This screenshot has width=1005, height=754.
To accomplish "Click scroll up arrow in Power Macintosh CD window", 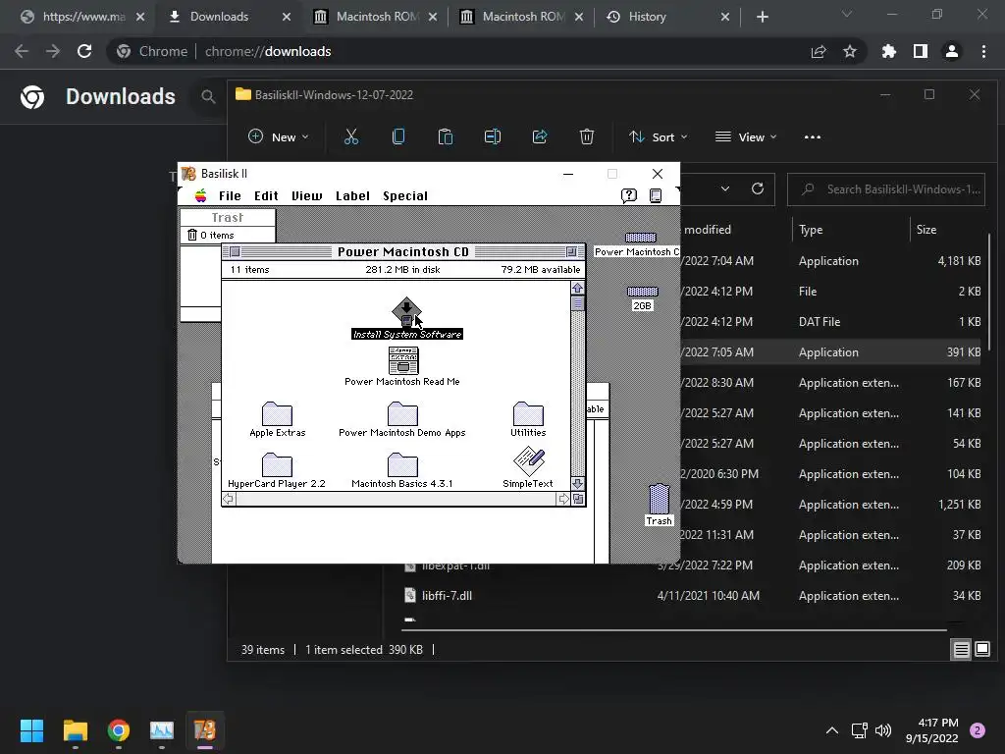I will tap(577, 288).
